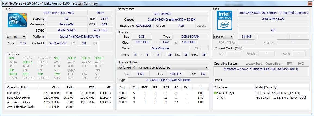Click the Intel Core 2 Duo logo

(x=17, y=20)
